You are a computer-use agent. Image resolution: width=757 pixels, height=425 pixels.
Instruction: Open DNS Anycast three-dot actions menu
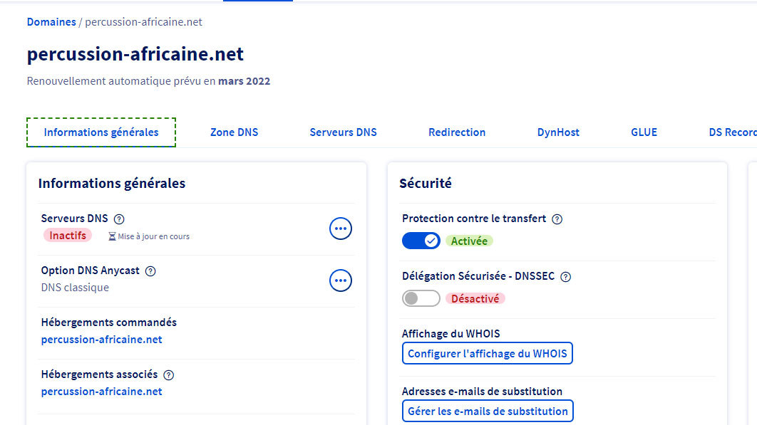pyautogui.click(x=341, y=280)
